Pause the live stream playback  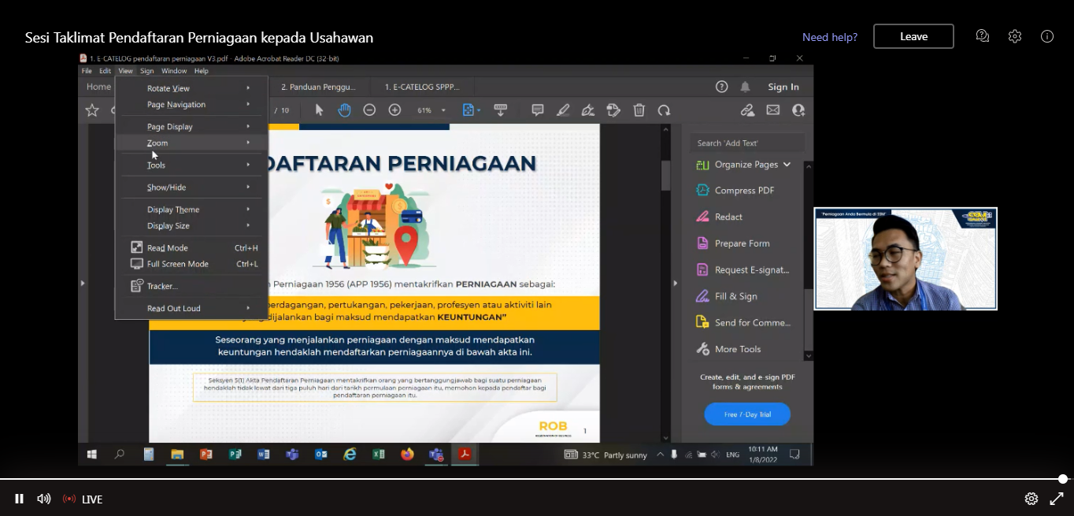pyautogui.click(x=19, y=499)
